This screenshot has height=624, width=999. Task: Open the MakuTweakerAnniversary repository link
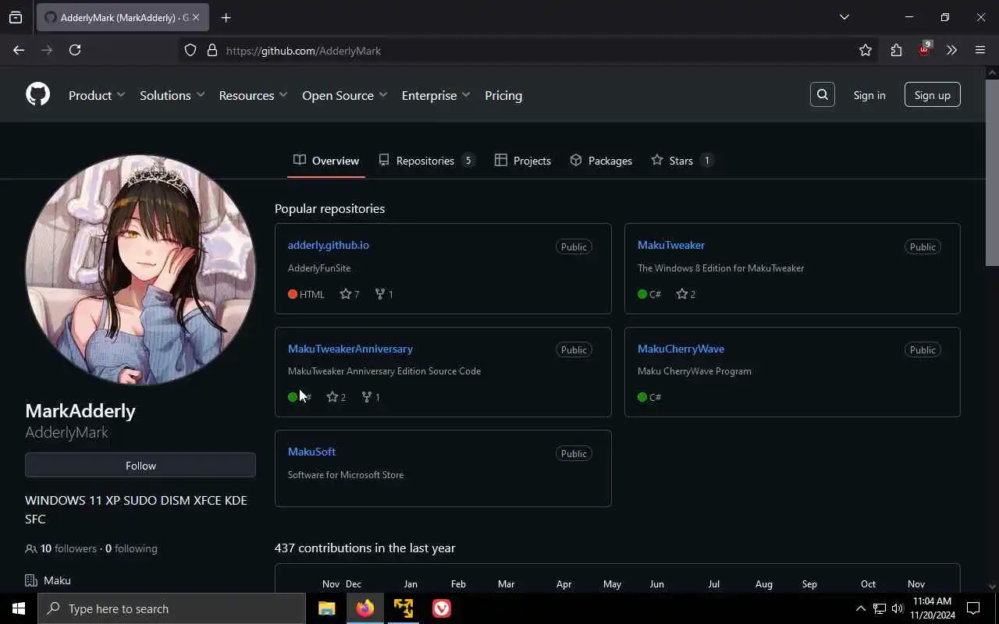click(350, 349)
